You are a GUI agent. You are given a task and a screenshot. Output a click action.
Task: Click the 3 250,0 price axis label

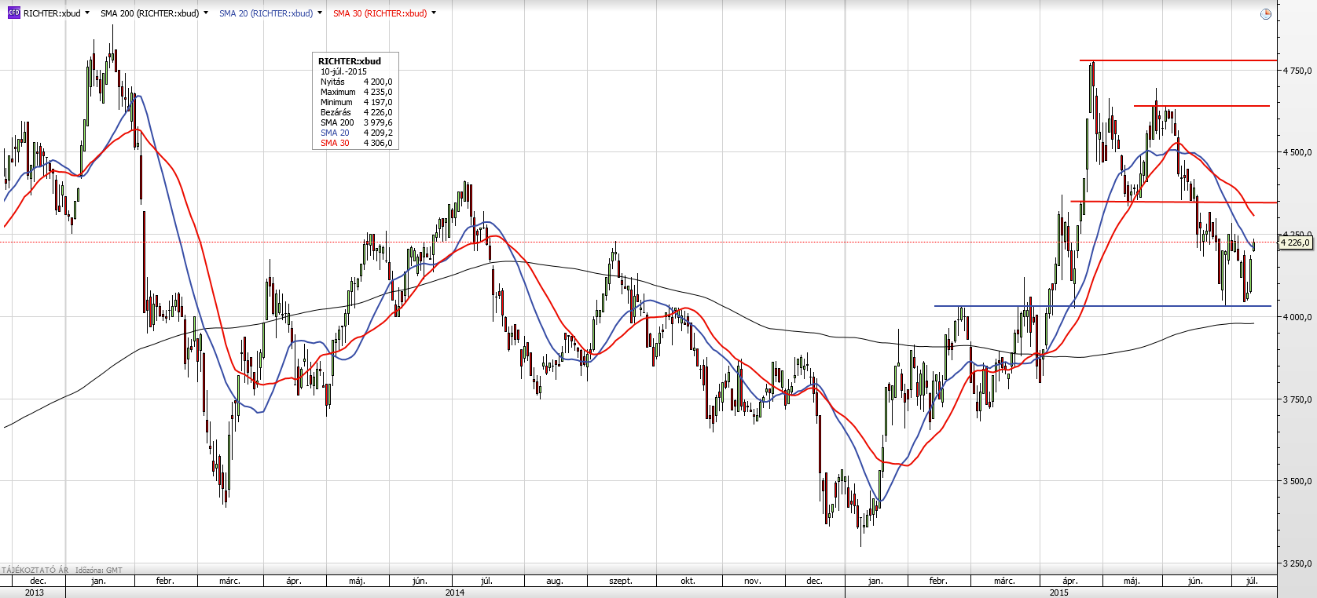(x=1297, y=563)
